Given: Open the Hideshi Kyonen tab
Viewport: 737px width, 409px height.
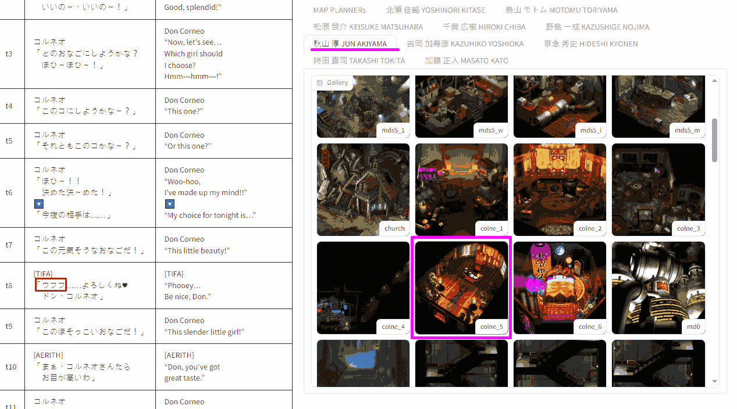Looking at the screenshot, I should tap(590, 44).
